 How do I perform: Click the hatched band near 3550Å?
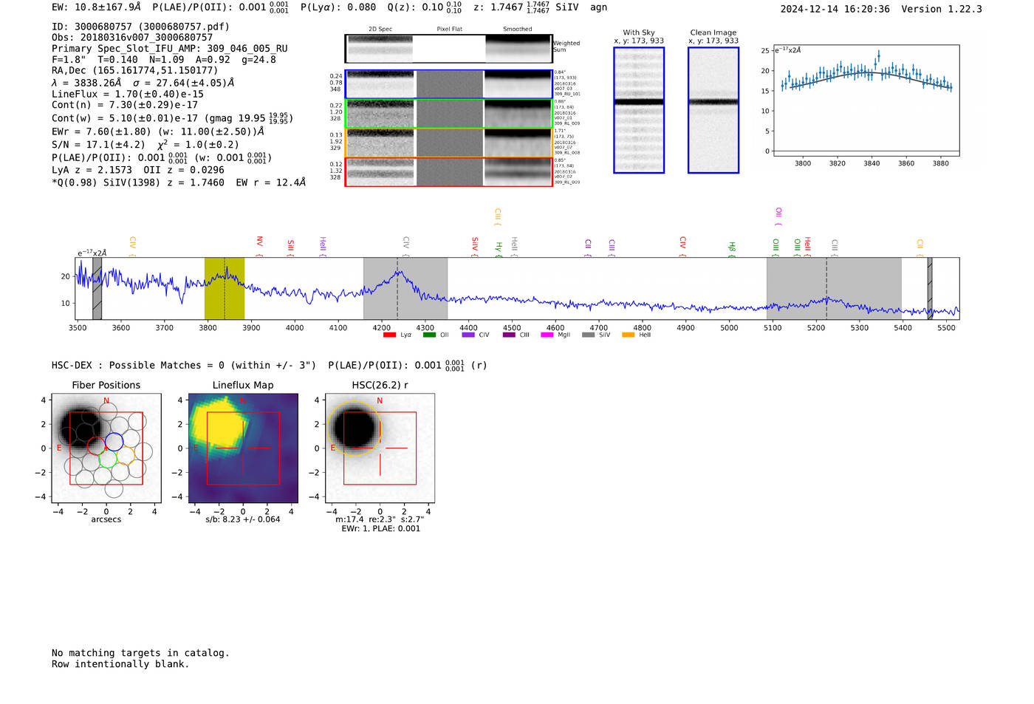click(97, 289)
